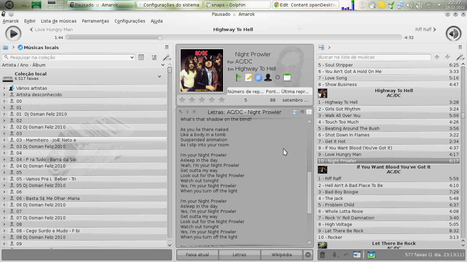467x262 pixels.
Task: Open the green refresh arrows dropdown in the playlist toolbar
Action: 372,255
